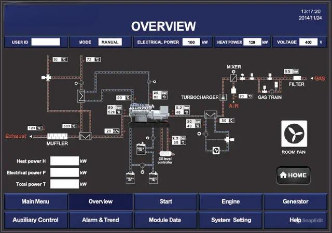Go to System Setting page
The width and height of the screenshot is (332, 233).
click(230, 220)
